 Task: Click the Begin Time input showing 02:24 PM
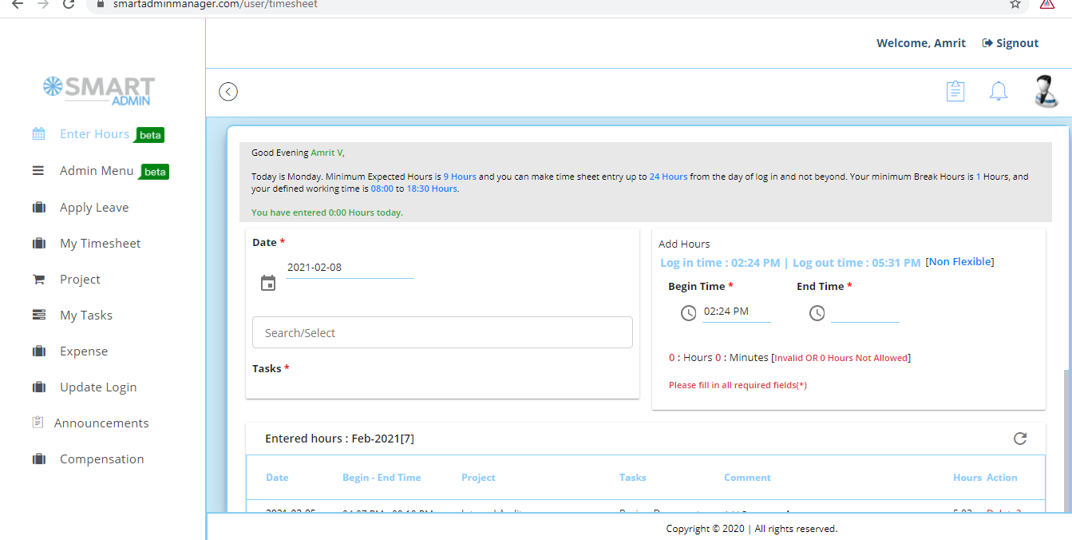(x=736, y=311)
